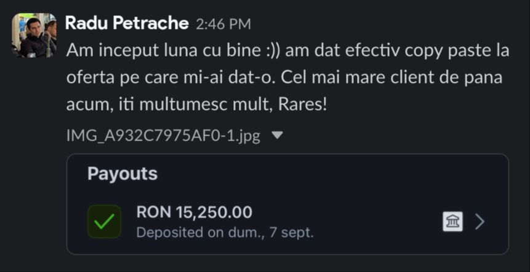This screenshot has height=272, width=530.
Task: Click the 'iti multumesc mult' phrase
Action: (188, 104)
